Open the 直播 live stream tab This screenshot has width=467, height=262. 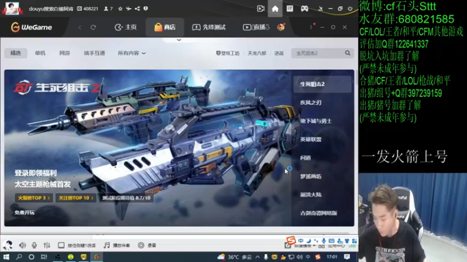(x=256, y=27)
